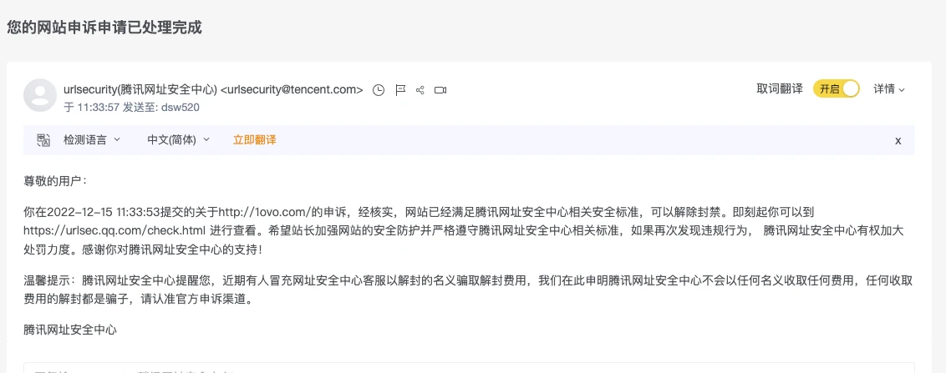Click the 腾讯网址安全中心 signature text
This screenshot has height=373, width=946.
[70, 330]
